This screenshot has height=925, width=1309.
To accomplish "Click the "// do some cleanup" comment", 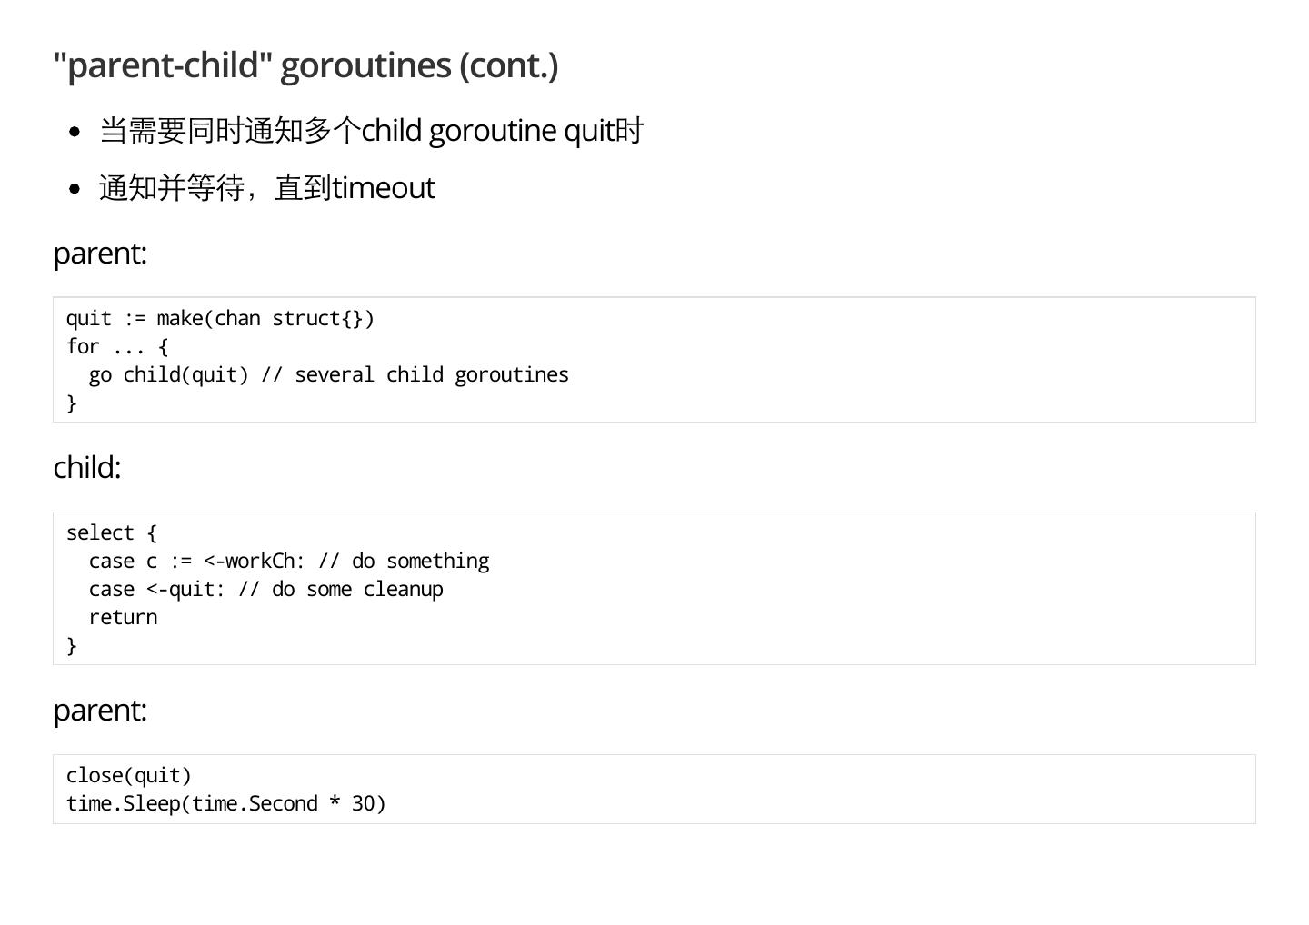I will coord(341,590).
